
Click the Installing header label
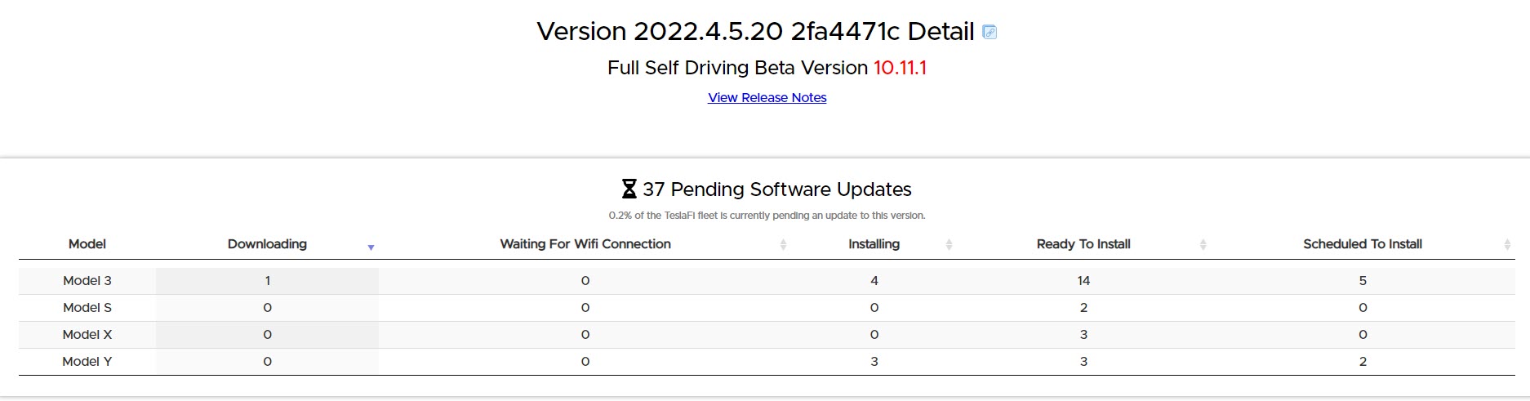(x=874, y=243)
